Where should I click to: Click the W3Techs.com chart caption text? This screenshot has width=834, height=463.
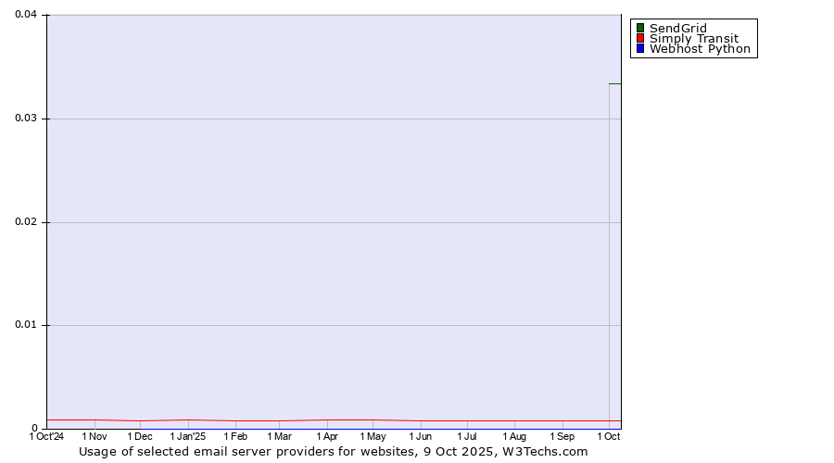click(334, 452)
